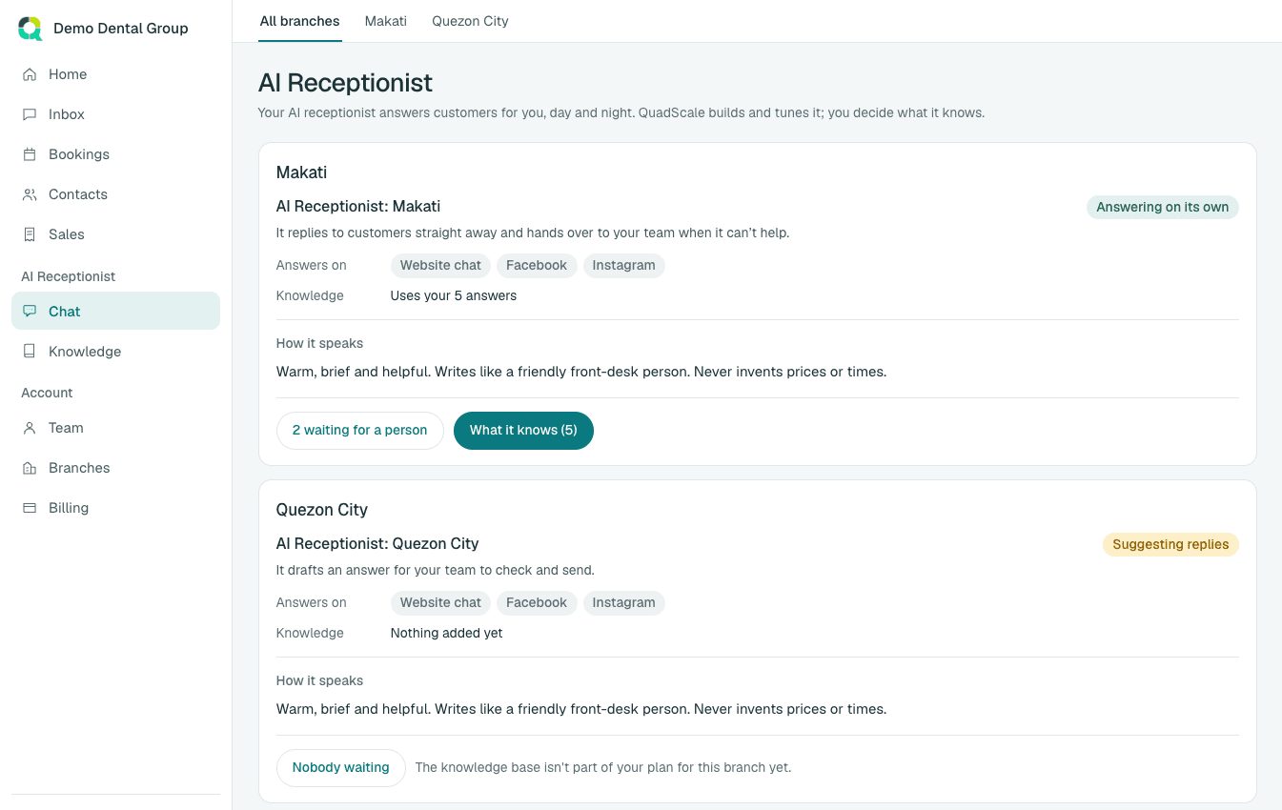Click 'Uses your 5 answers' text
Screen dimensions: 1282x810
coord(454,296)
